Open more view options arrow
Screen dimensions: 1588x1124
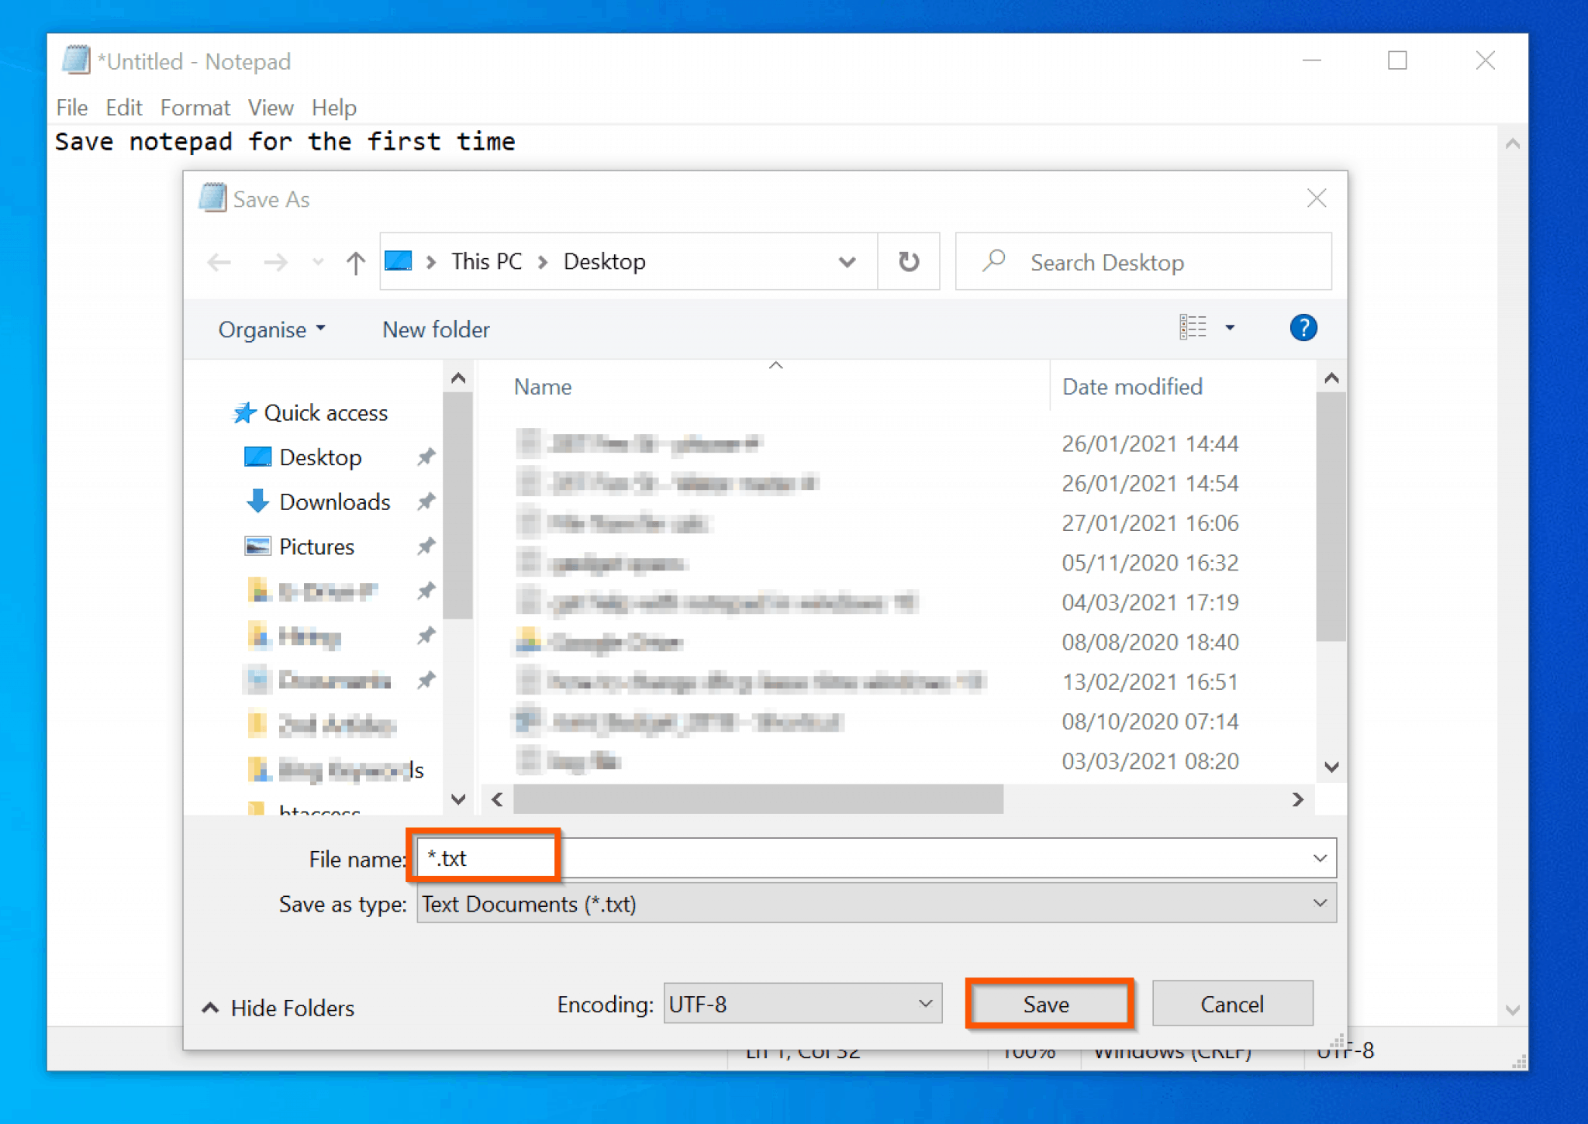click(1230, 327)
